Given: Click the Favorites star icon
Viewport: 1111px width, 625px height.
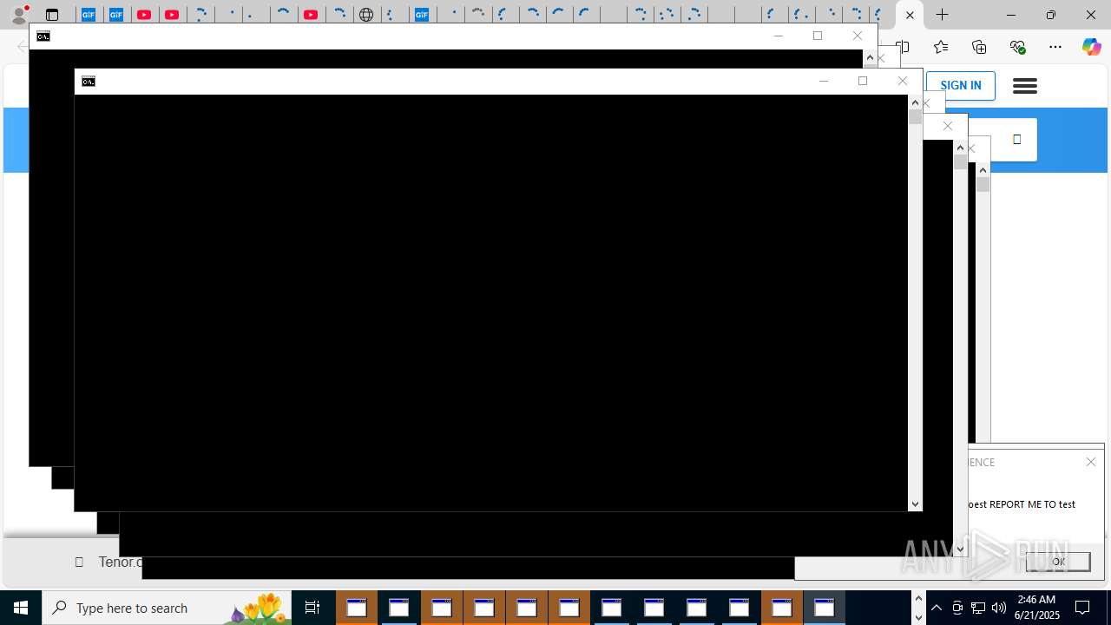Looking at the screenshot, I should (941, 47).
